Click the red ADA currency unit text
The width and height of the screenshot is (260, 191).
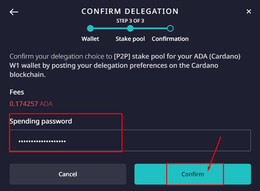[46, 103]
